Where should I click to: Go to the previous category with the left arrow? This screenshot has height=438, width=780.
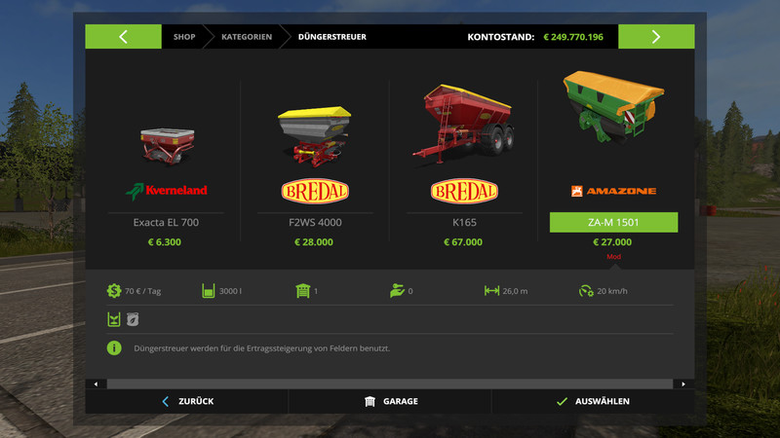(124, 36)
